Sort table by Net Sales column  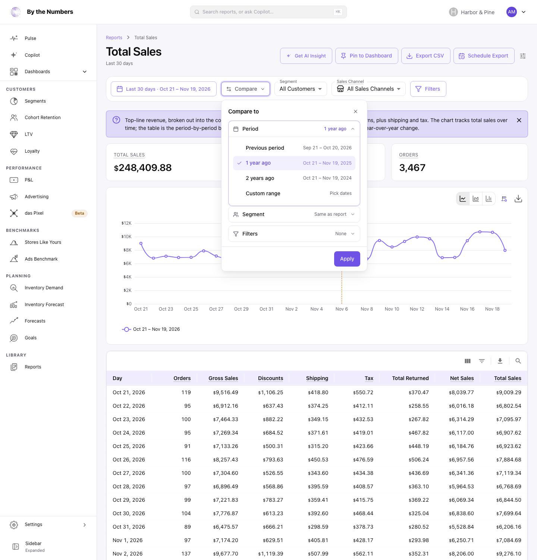pyautogui.click(x=462, y=378)
